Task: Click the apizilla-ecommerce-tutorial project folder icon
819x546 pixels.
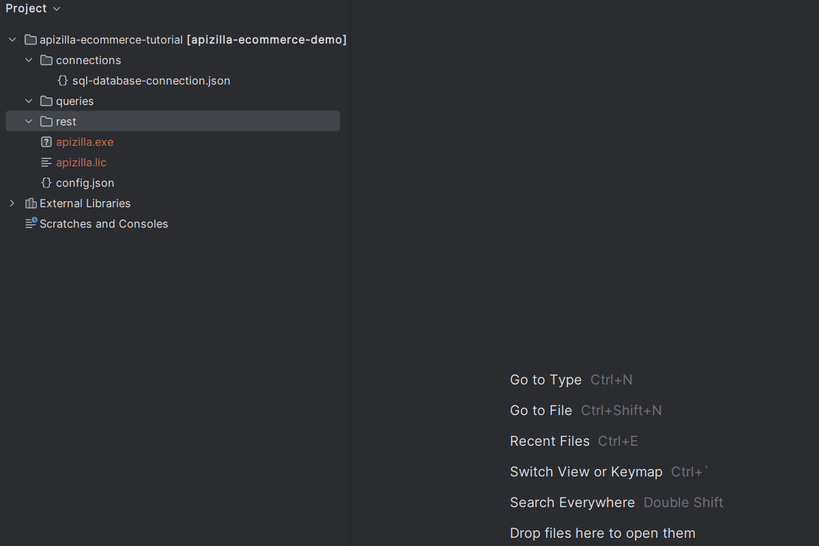Action: (x=31, y=40)
